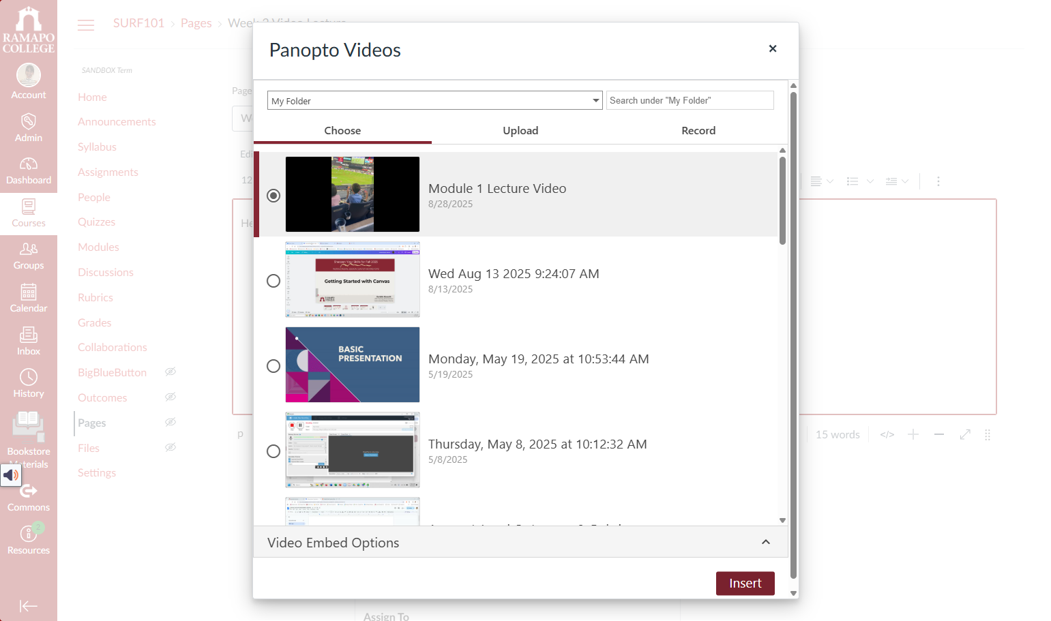This screenshot has width=1051, height=621.
Task: Select the Module 1 Lecture Video radio button
Action: point(273,196)
